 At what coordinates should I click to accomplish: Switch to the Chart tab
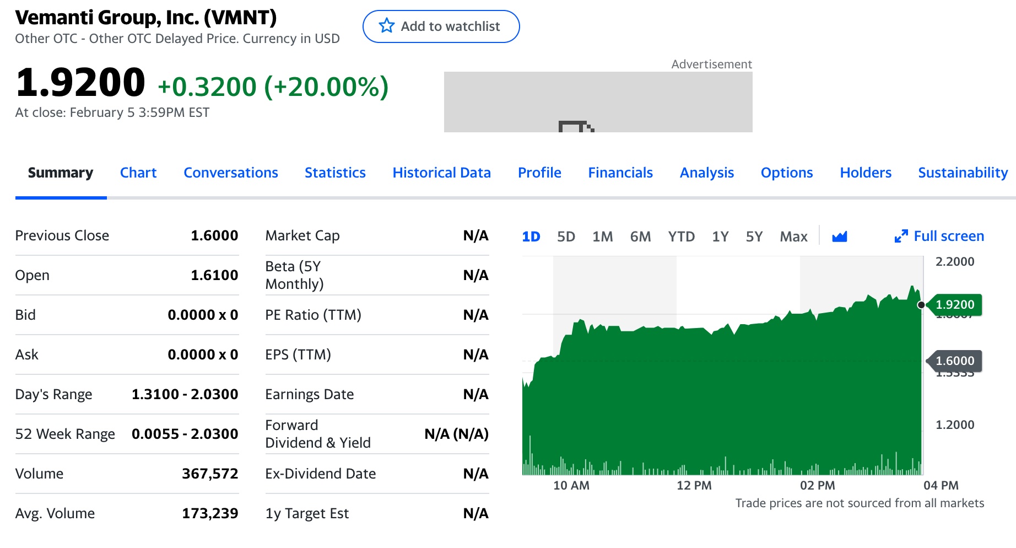pyautogui.click(x=138, y=173)
